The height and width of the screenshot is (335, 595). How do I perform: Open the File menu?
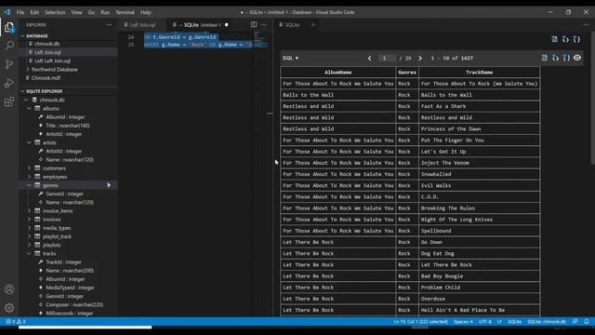(20, 12)
